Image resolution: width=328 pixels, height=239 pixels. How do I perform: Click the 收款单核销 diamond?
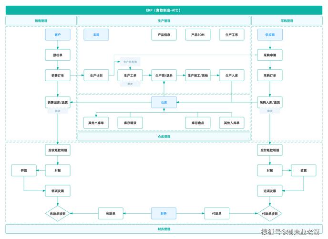tap(58, 213)
